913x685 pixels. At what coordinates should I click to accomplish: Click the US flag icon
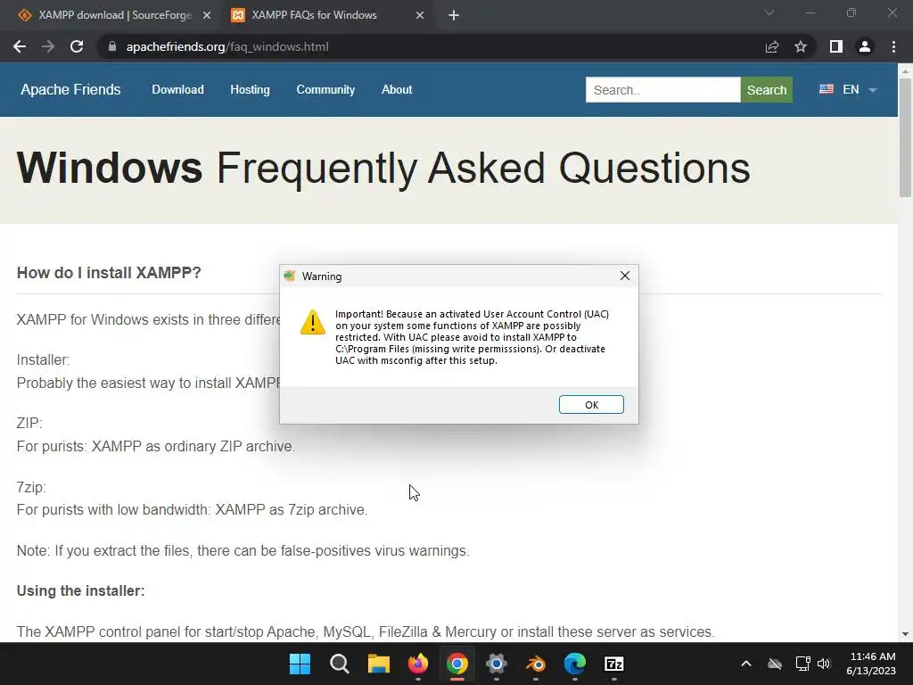click(827, 89)
